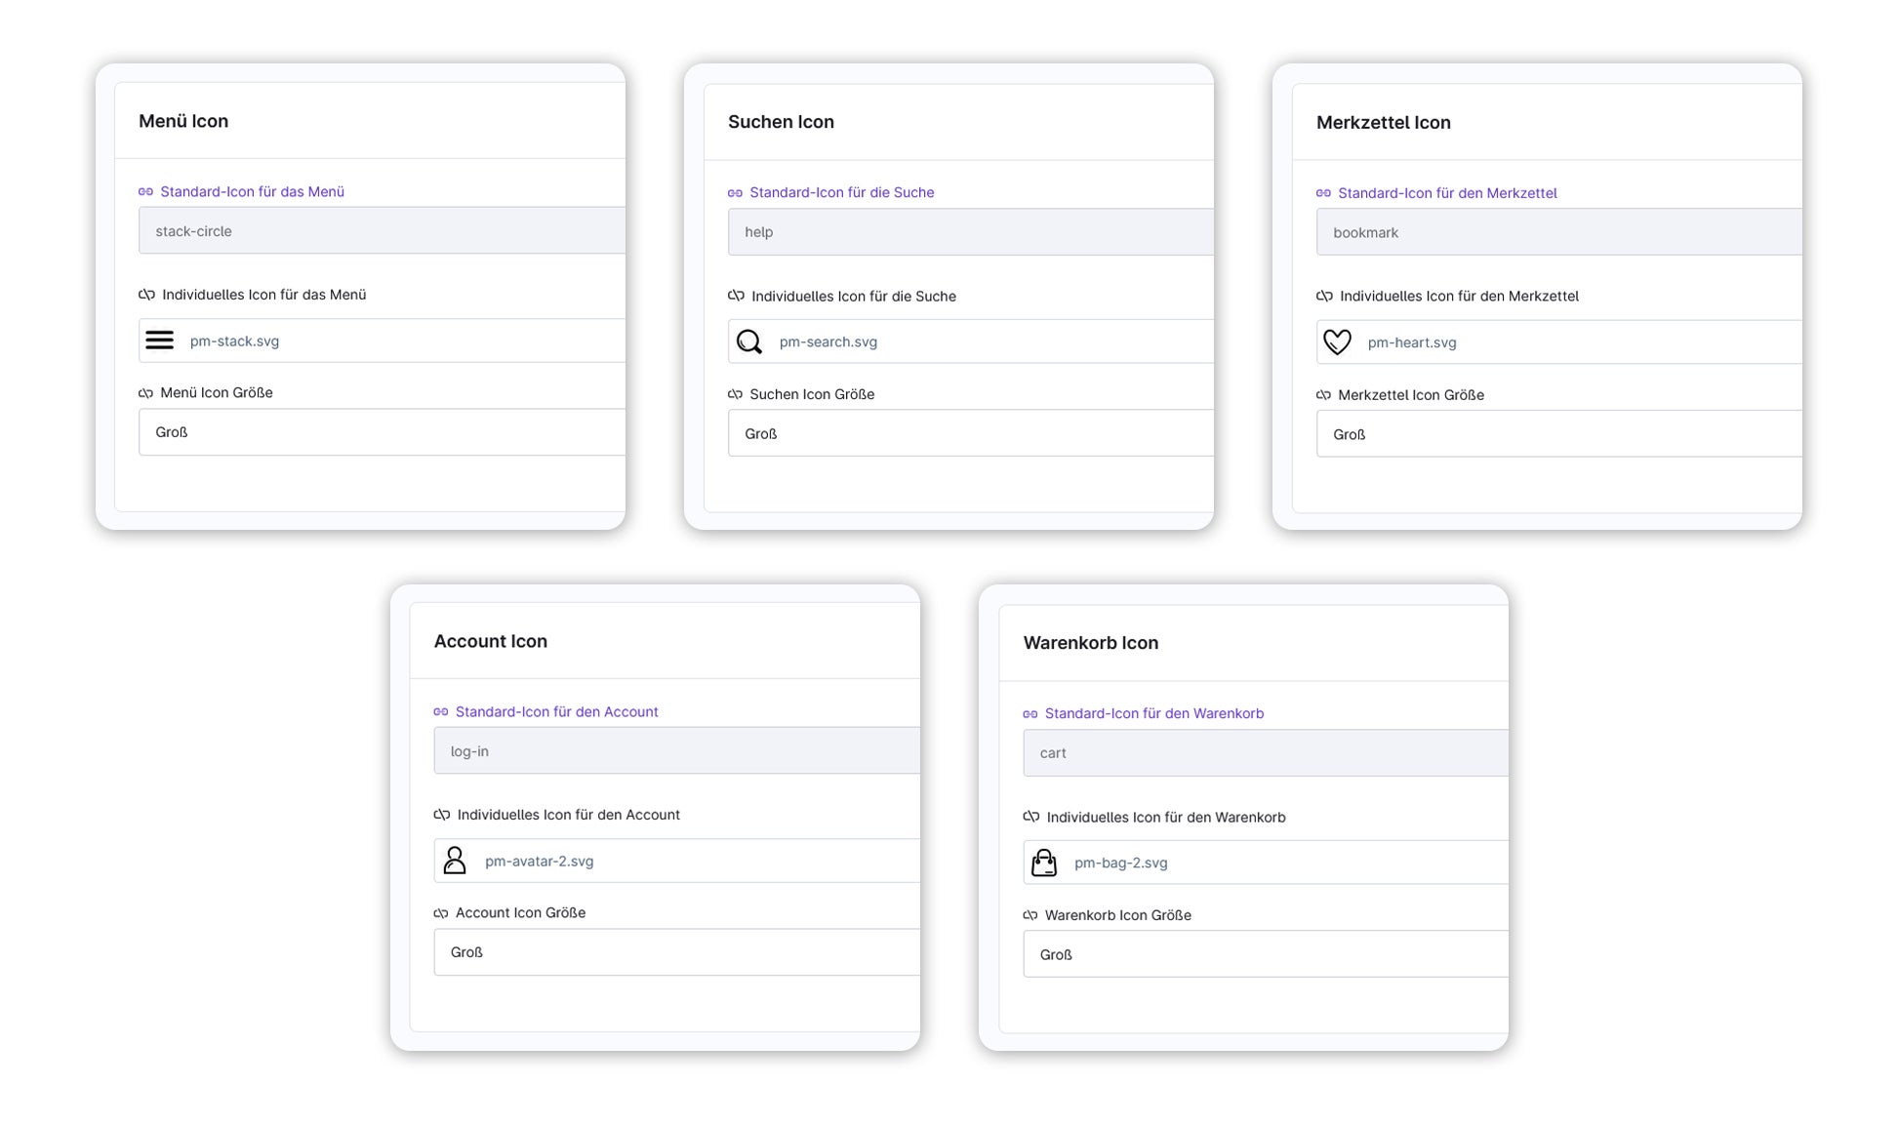Click inheritance icon beside Standard-Icon für den Account
The width and height of the screenshot is (1898, 1125).
441,712
